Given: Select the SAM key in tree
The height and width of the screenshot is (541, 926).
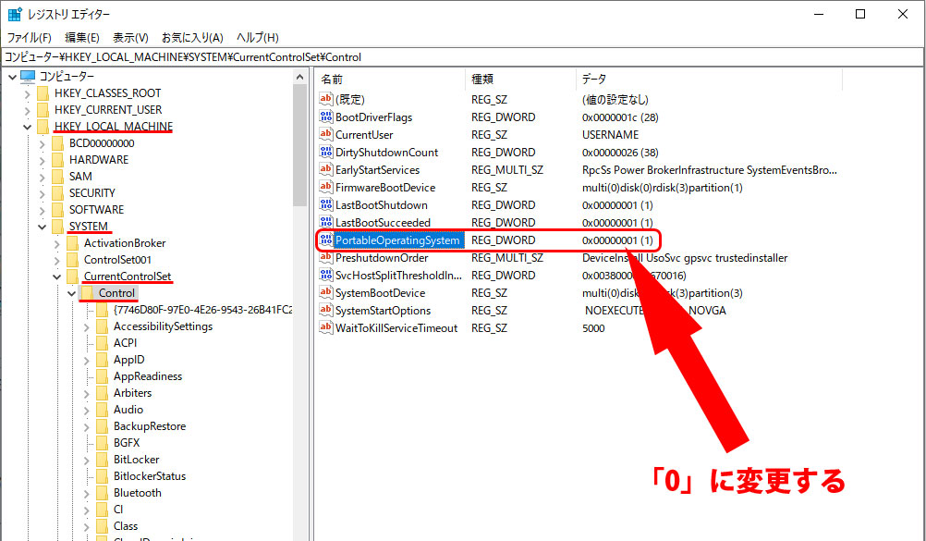Looking at the screenshot, I should pyautogui.click(x=80, y=177).
